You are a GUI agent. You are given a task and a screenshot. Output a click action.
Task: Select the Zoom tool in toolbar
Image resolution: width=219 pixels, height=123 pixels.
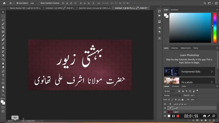(x=3, y=91)
